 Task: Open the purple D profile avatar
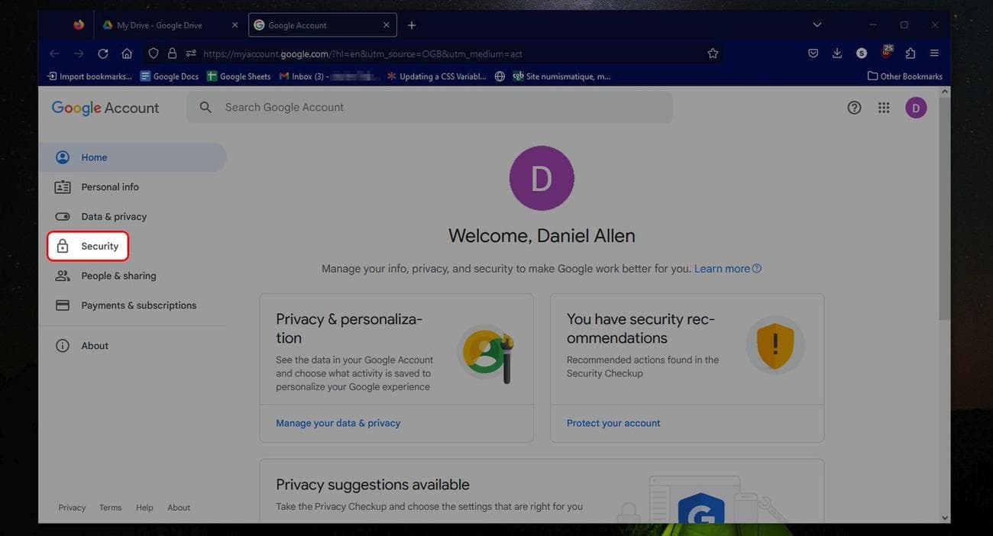click(916, 108)
